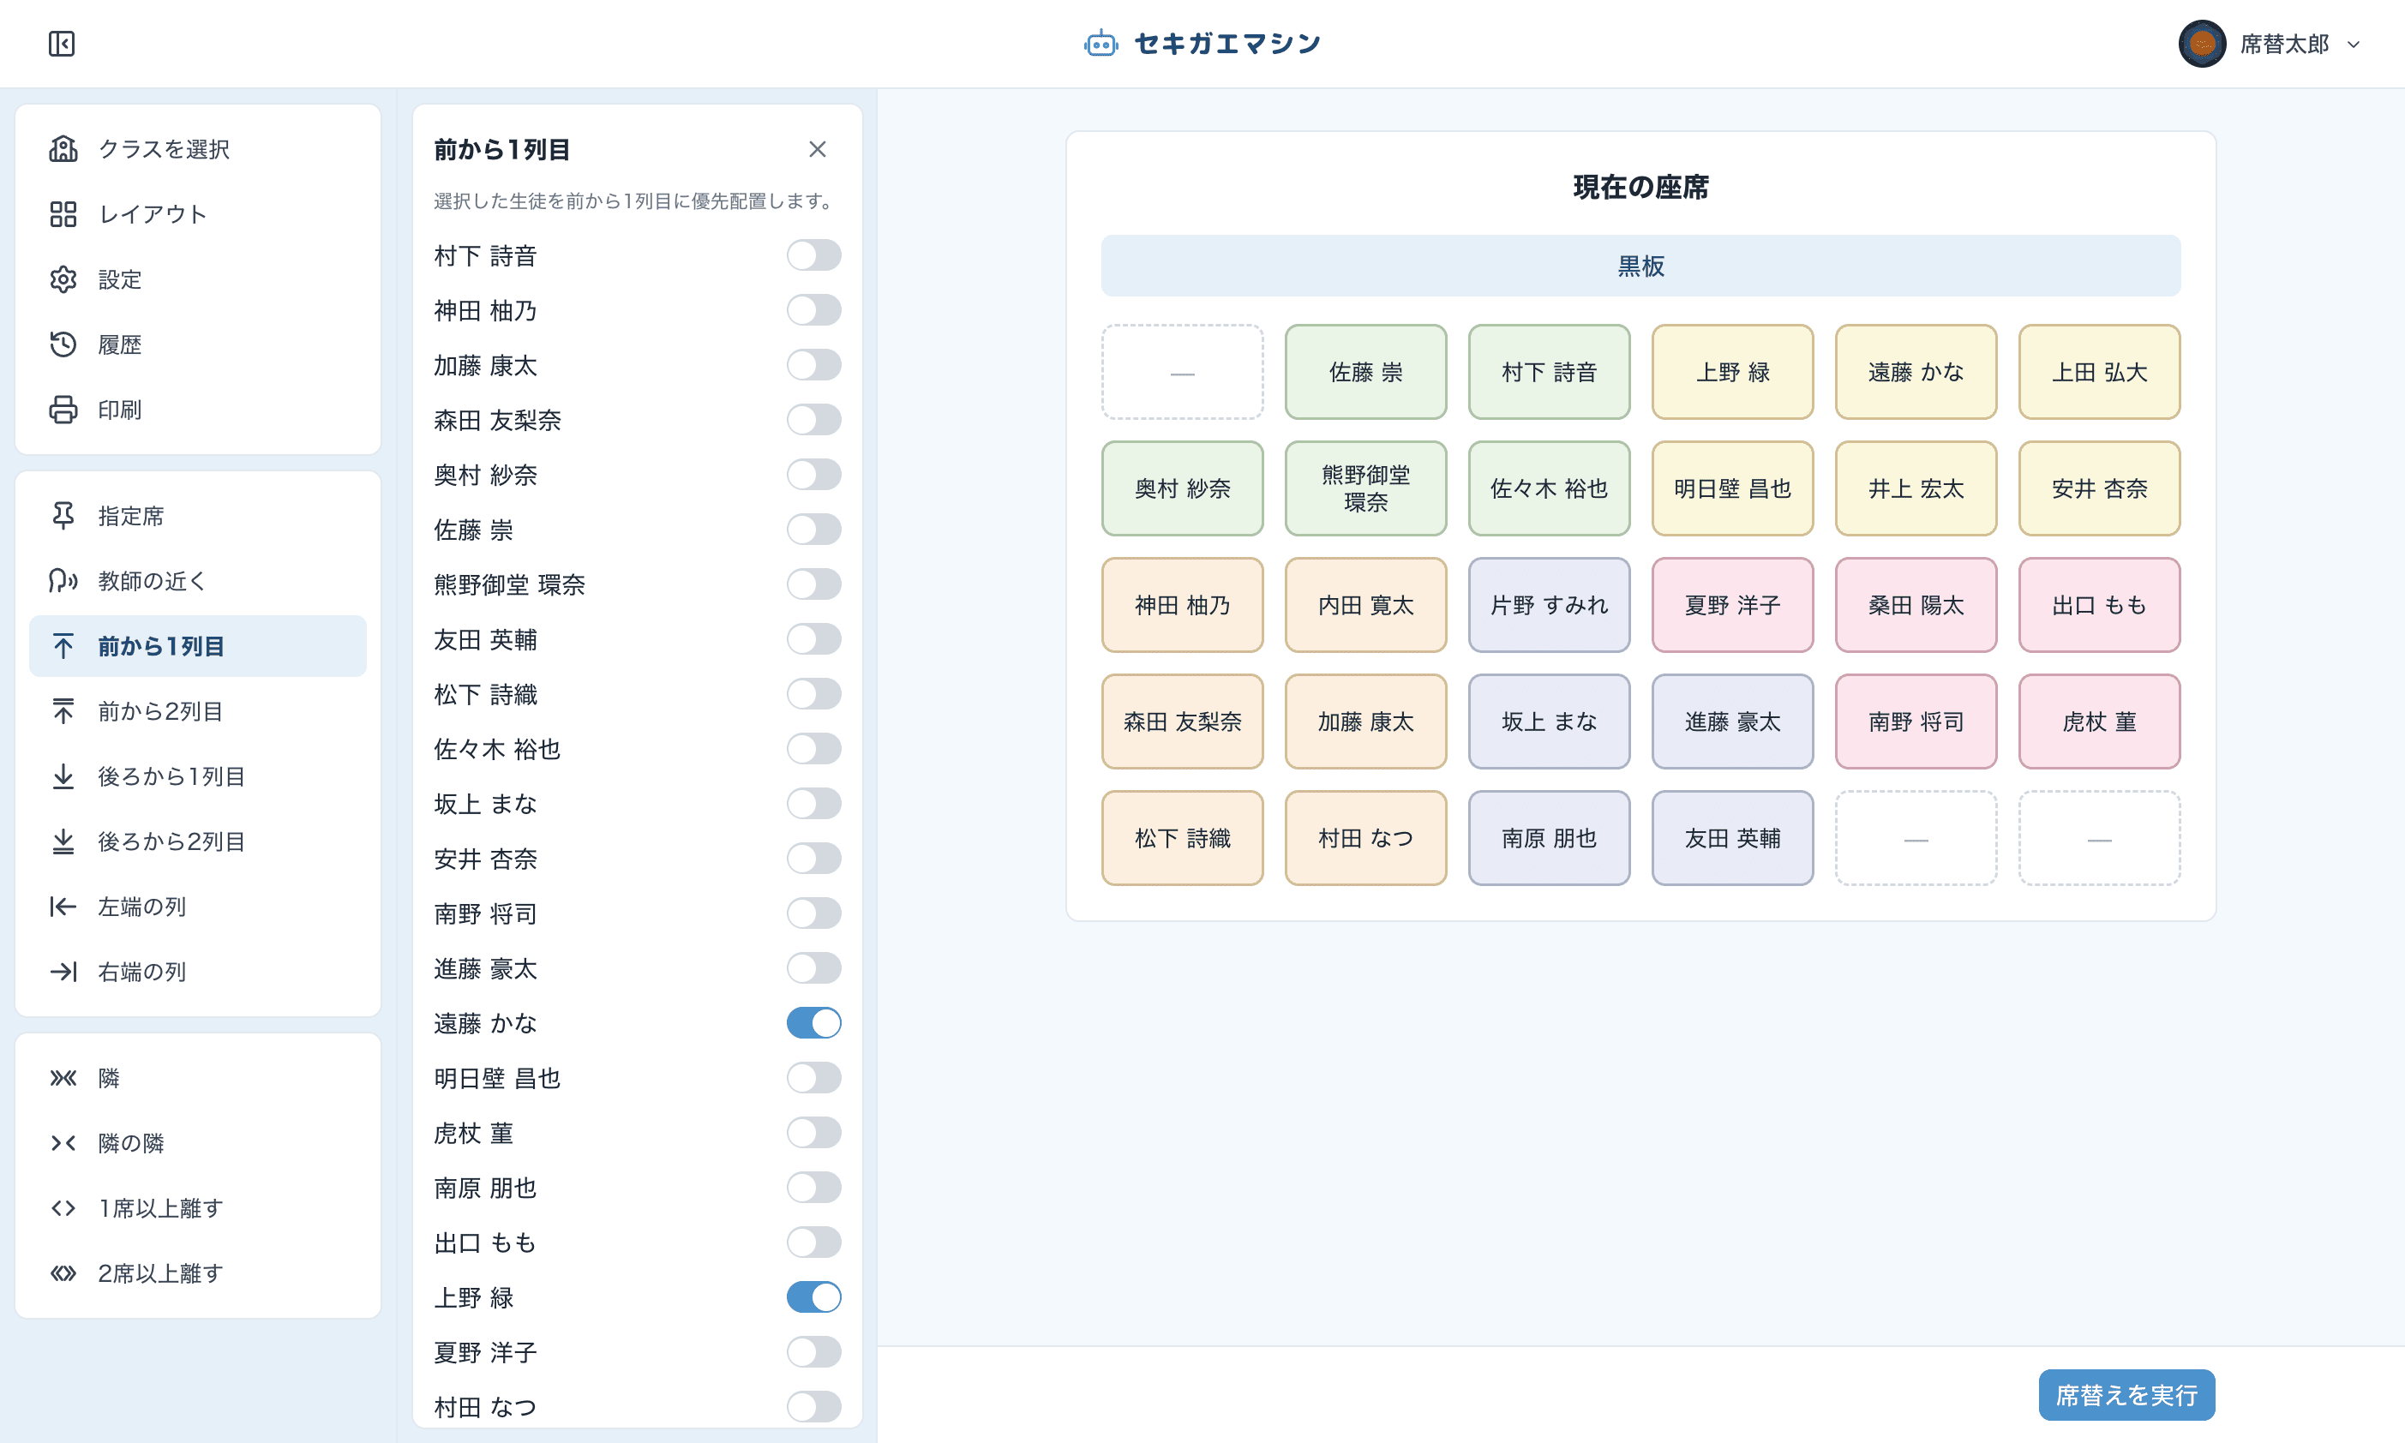Click the empty seat in the first row

[1183, 373]
